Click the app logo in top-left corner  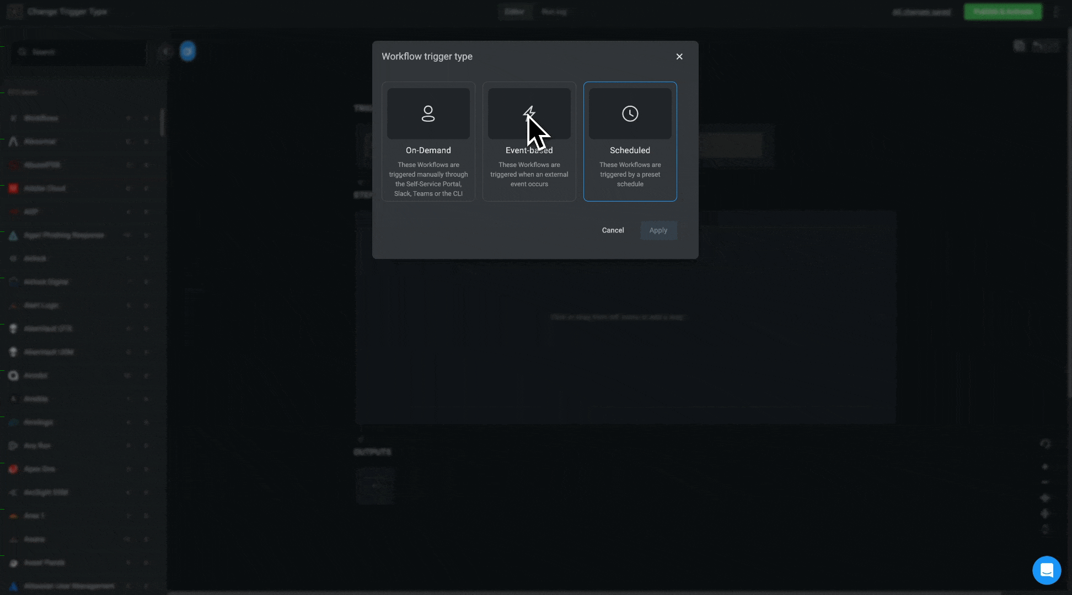(x=15, y=12)
